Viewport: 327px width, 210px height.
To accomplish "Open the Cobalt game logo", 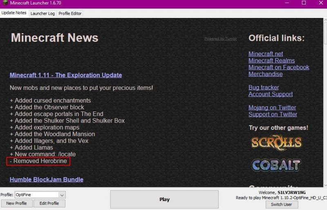I will pyautogui.click(x=276, y=165).
